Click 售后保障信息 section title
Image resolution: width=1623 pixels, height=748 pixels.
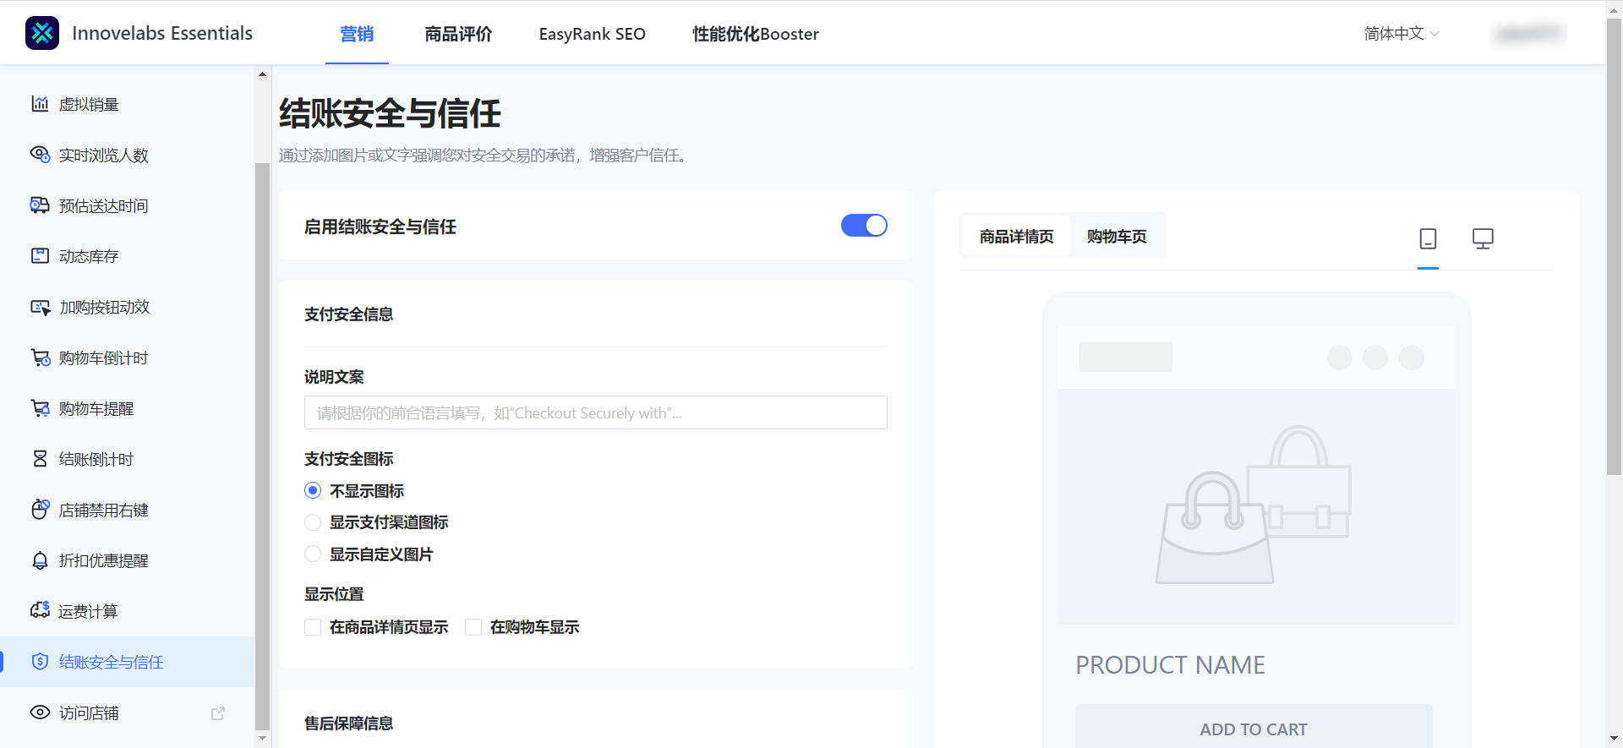[348, 723]
